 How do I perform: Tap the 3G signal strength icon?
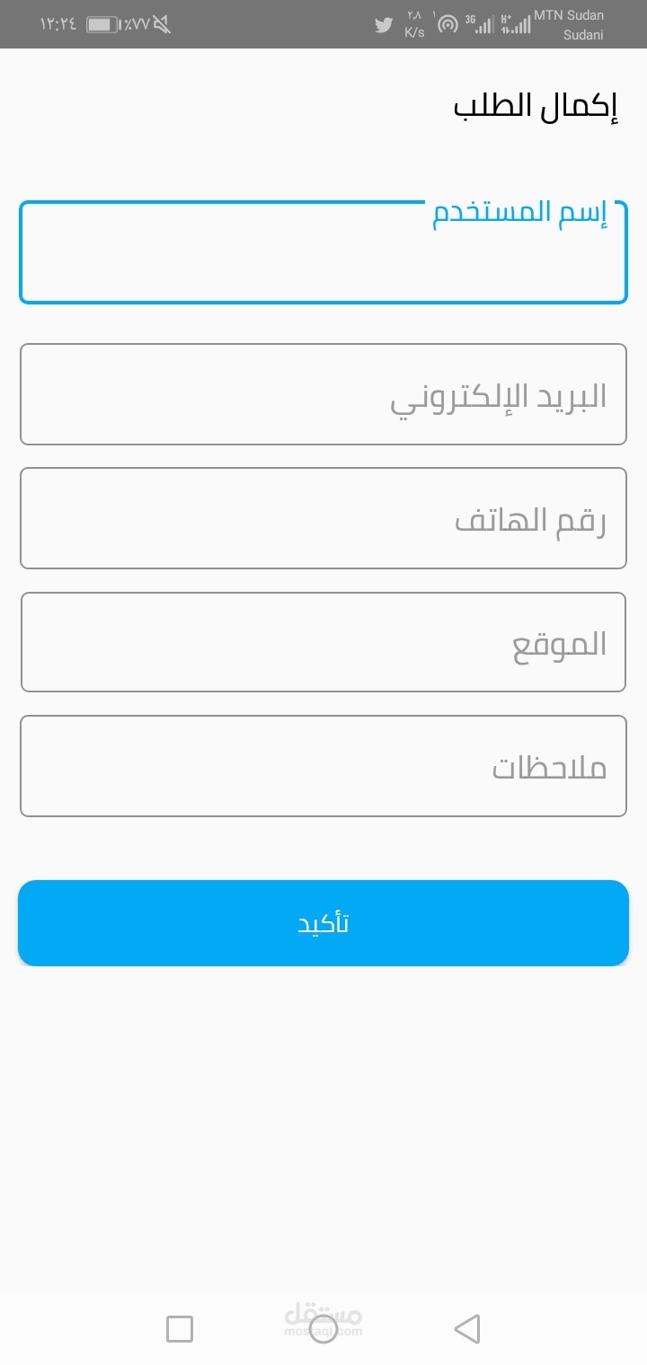pos(480,24)
